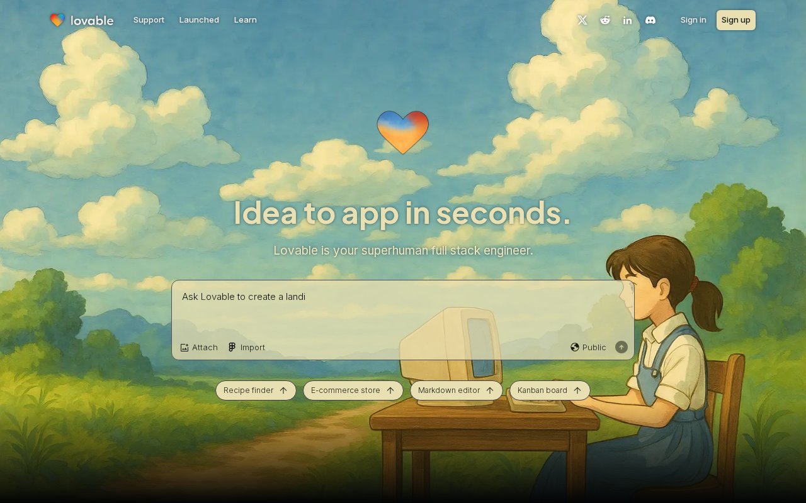Open the Support menu item
Viewport: 806px width, 503px height.
(149, 20)
